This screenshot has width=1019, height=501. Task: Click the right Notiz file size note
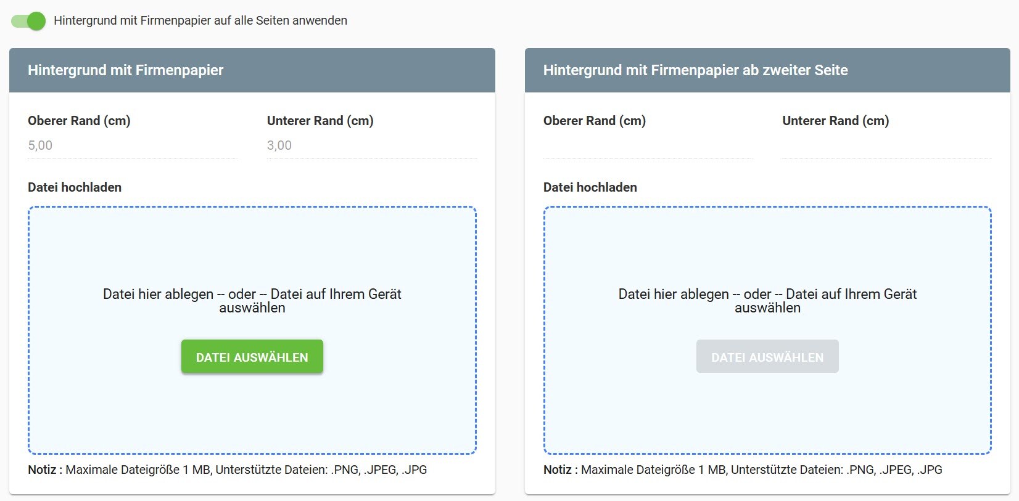pos(743,469)
